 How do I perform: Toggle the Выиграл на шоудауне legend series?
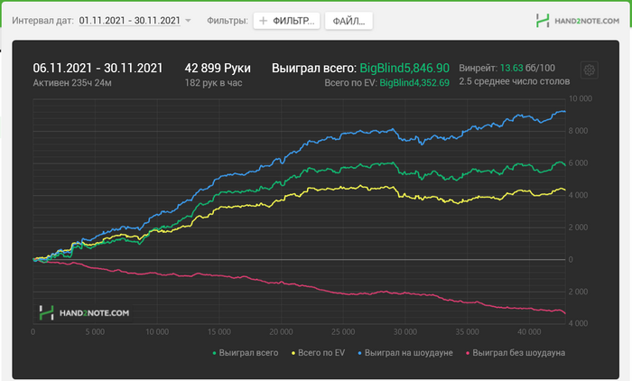click(405, 353)
